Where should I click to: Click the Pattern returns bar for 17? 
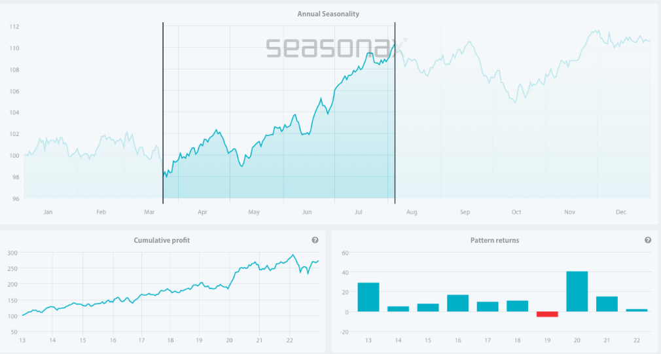tap(488, 307)
